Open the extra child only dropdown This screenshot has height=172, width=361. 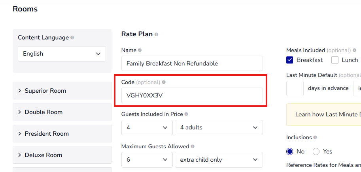219,160
